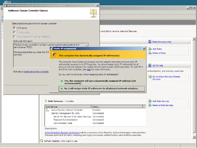Click the Add Role Services icon
197x148 pixels.
pos(150,101)
